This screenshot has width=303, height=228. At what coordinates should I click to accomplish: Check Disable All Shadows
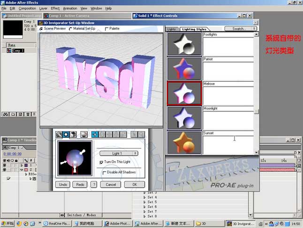104,173
